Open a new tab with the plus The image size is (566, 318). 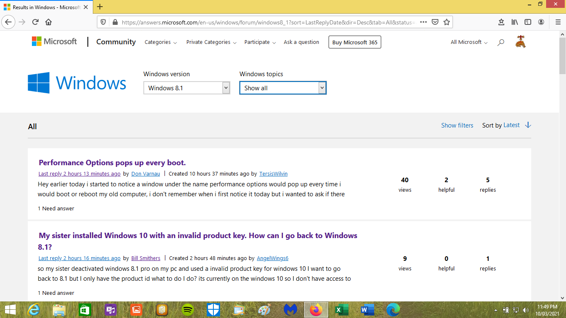[100, 7]
